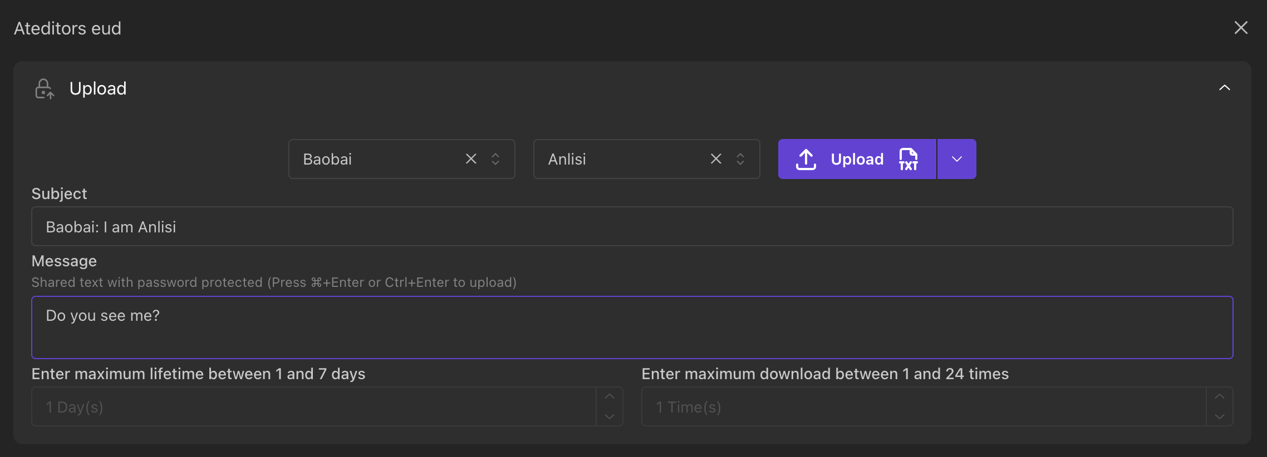The width and height of the screenshot is (1267, 457).
Task: Clear the Baobai selection with its X icon
Action: (x=471, y=159)
